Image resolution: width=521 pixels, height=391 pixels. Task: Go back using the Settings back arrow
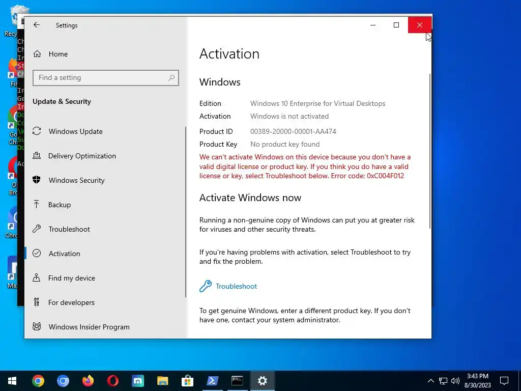[x=37, y=25]
